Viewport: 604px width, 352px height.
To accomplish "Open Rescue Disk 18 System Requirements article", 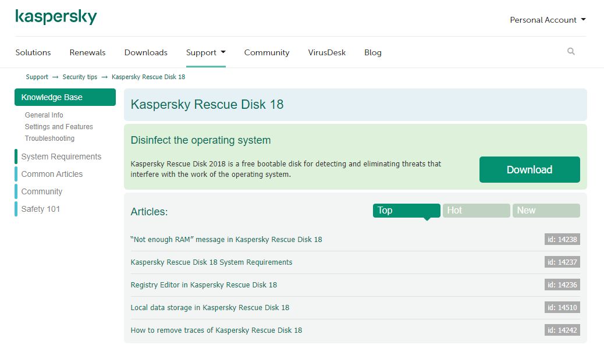I will tap(211, 262).
